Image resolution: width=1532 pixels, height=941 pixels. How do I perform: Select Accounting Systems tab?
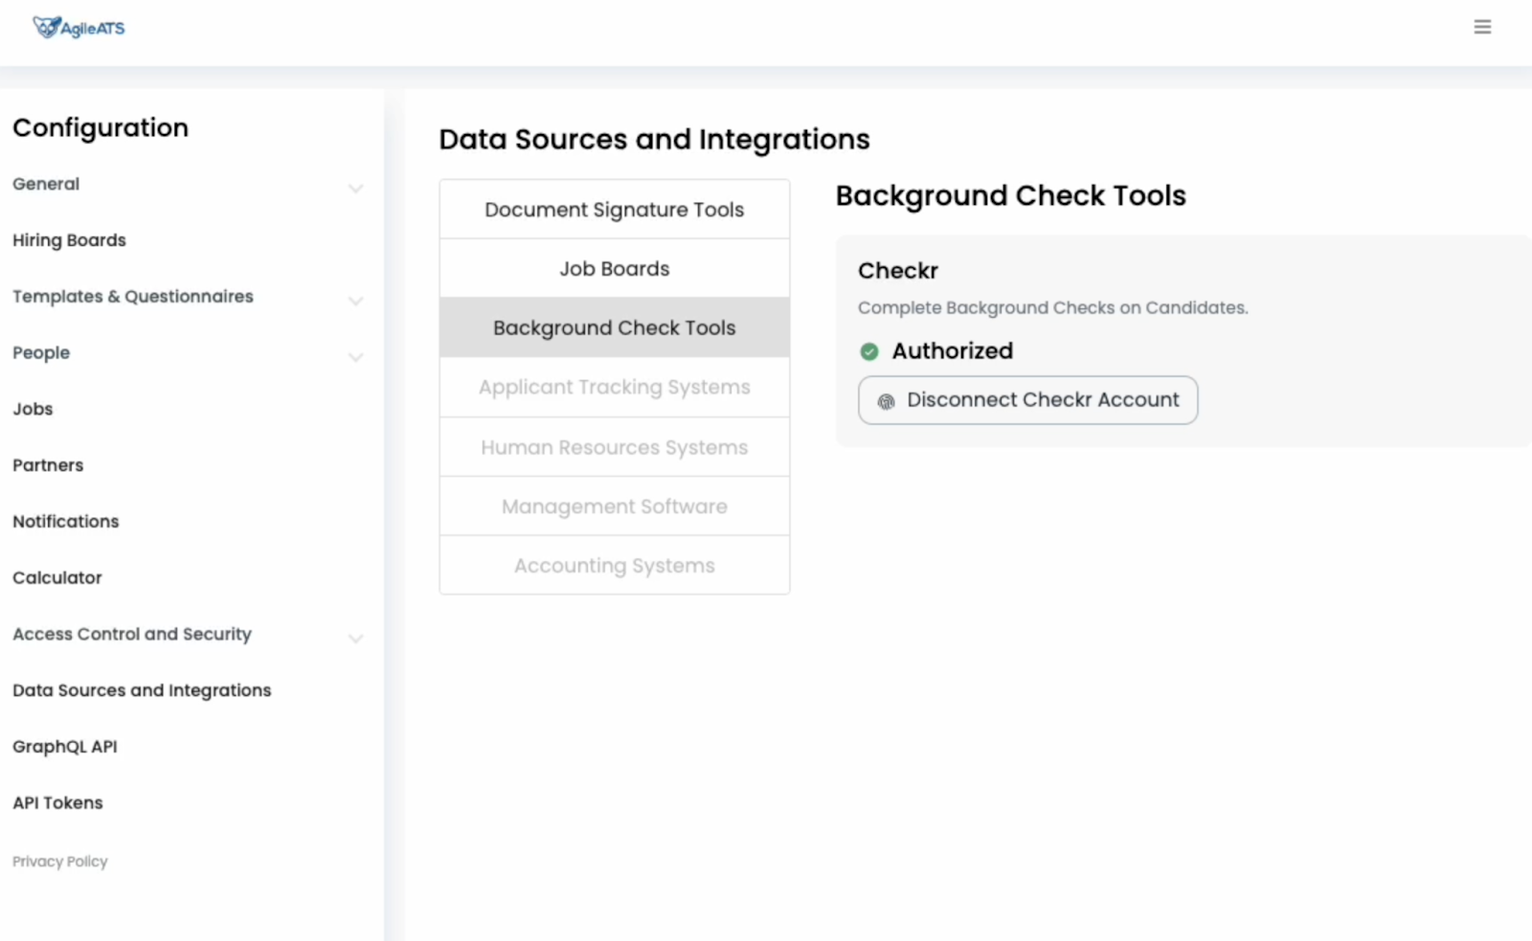pyautogui.click(x=615, y=566)
